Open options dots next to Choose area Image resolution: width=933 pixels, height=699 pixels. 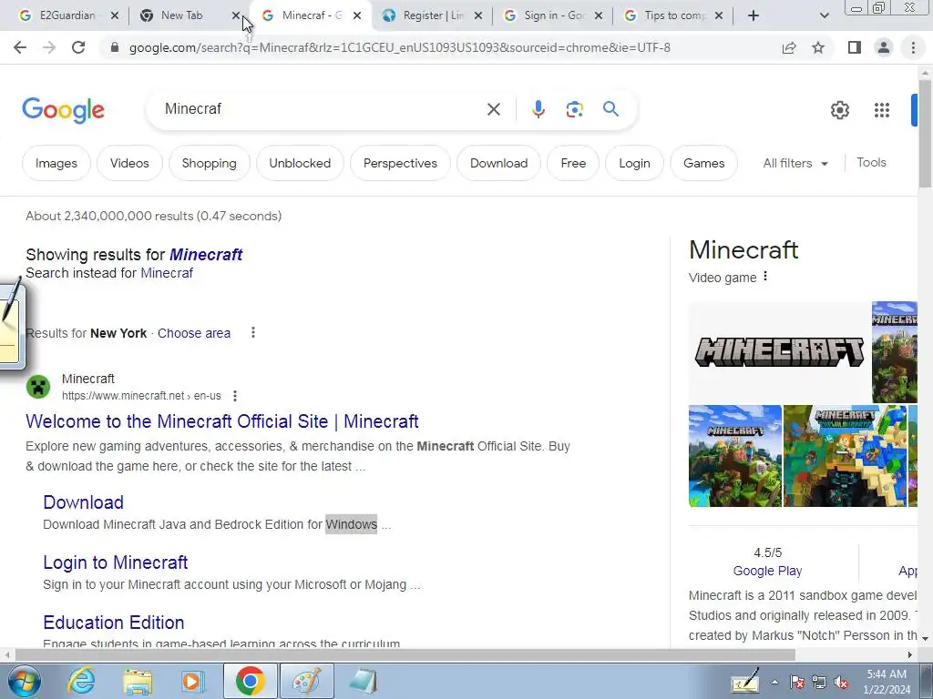pyautogui.click(x=253, y=332)
